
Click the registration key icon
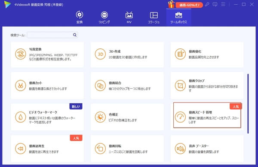[207, 4]
